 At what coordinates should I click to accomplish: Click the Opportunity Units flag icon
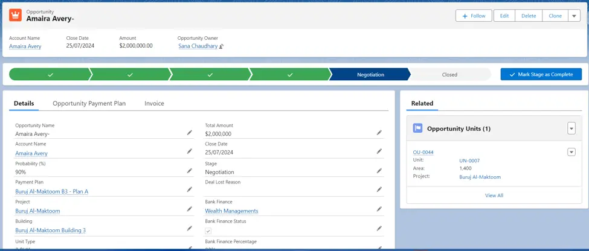417,129
